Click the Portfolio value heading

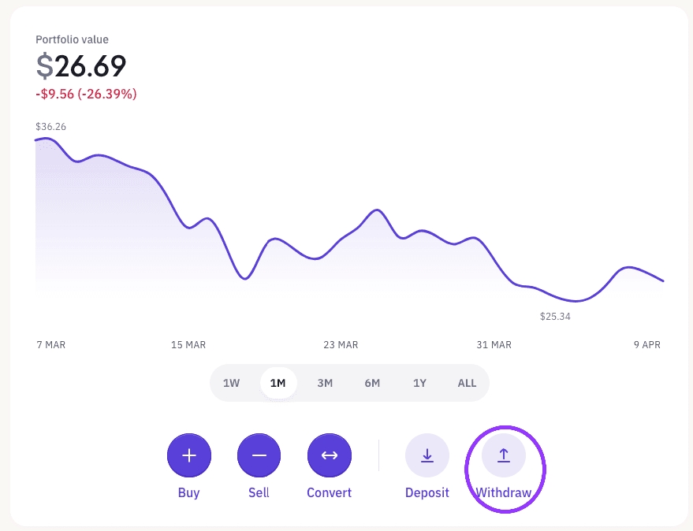(x=73, y=39)
